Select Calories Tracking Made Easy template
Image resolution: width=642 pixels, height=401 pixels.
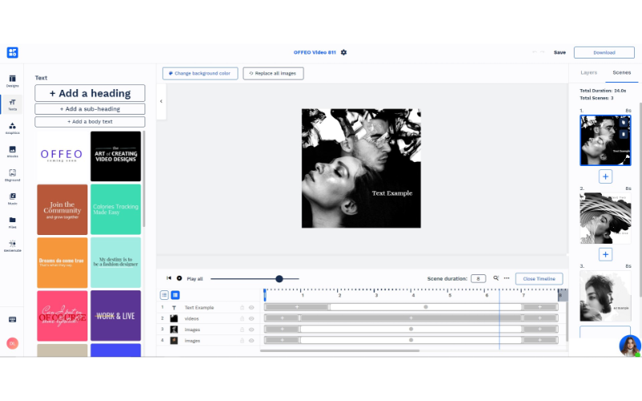116,209
